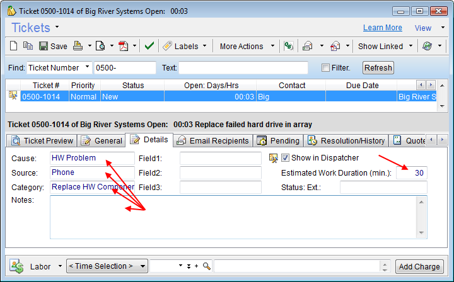
Task: Click the magnifier search icon in charge bar
Action: (207, 266)
